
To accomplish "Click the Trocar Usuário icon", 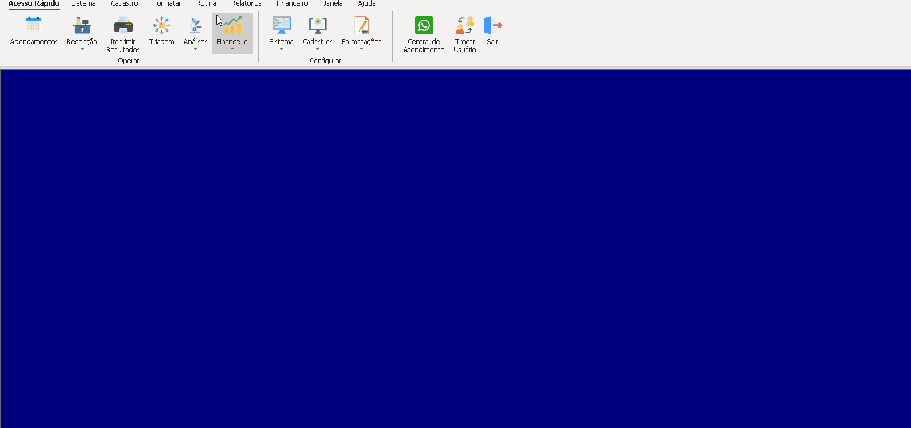I will click(x=465, y=25).
